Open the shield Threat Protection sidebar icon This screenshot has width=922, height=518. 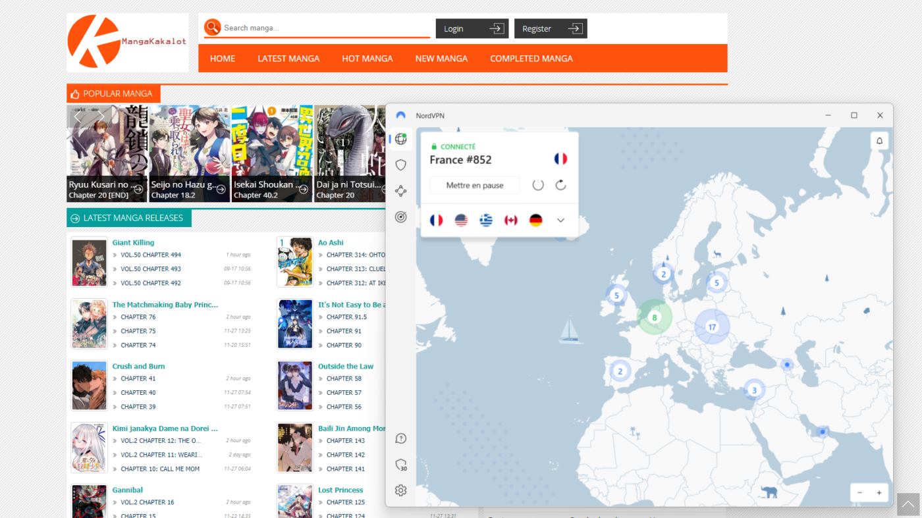(400, 165)
